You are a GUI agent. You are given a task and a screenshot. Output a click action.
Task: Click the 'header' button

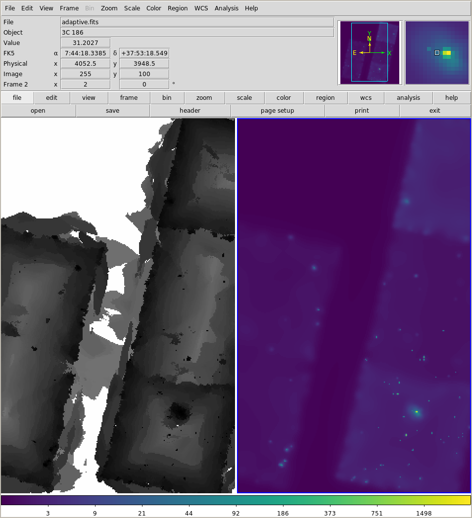click(190, 111)
